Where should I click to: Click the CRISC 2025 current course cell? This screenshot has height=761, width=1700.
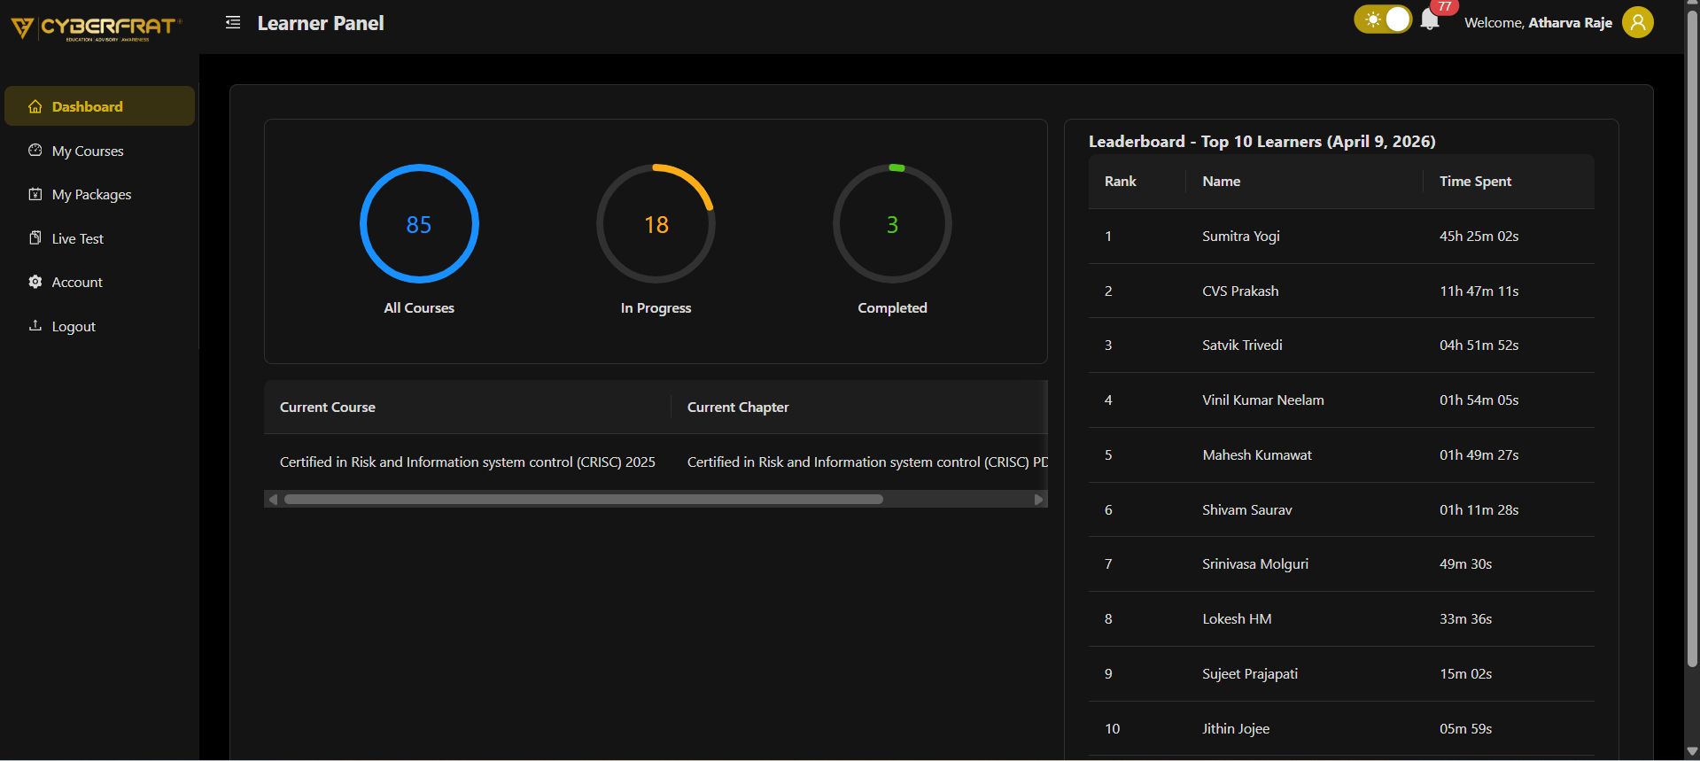click(468, 462)
